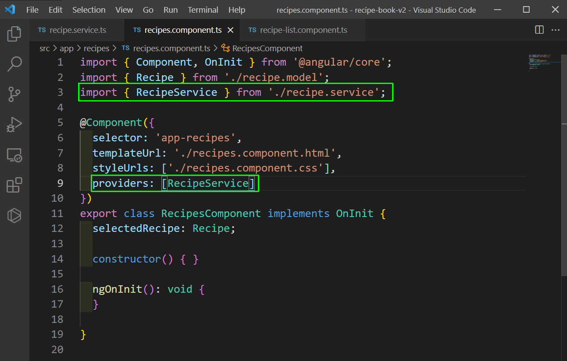Click the ngOnInit method name

click(118, 289)
